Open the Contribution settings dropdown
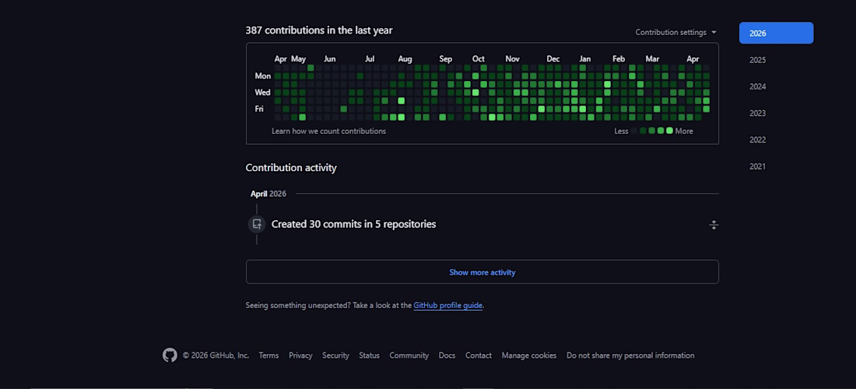The width and height of the screenshot is (856, 389). [x=675, y=32]
